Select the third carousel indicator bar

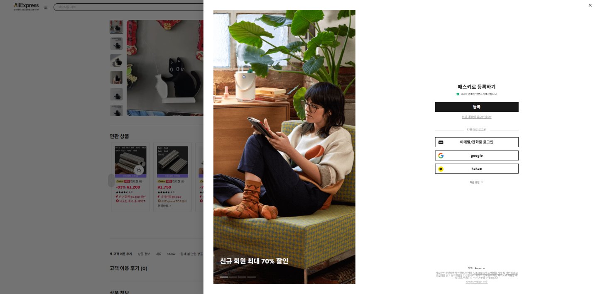(242, 277)
